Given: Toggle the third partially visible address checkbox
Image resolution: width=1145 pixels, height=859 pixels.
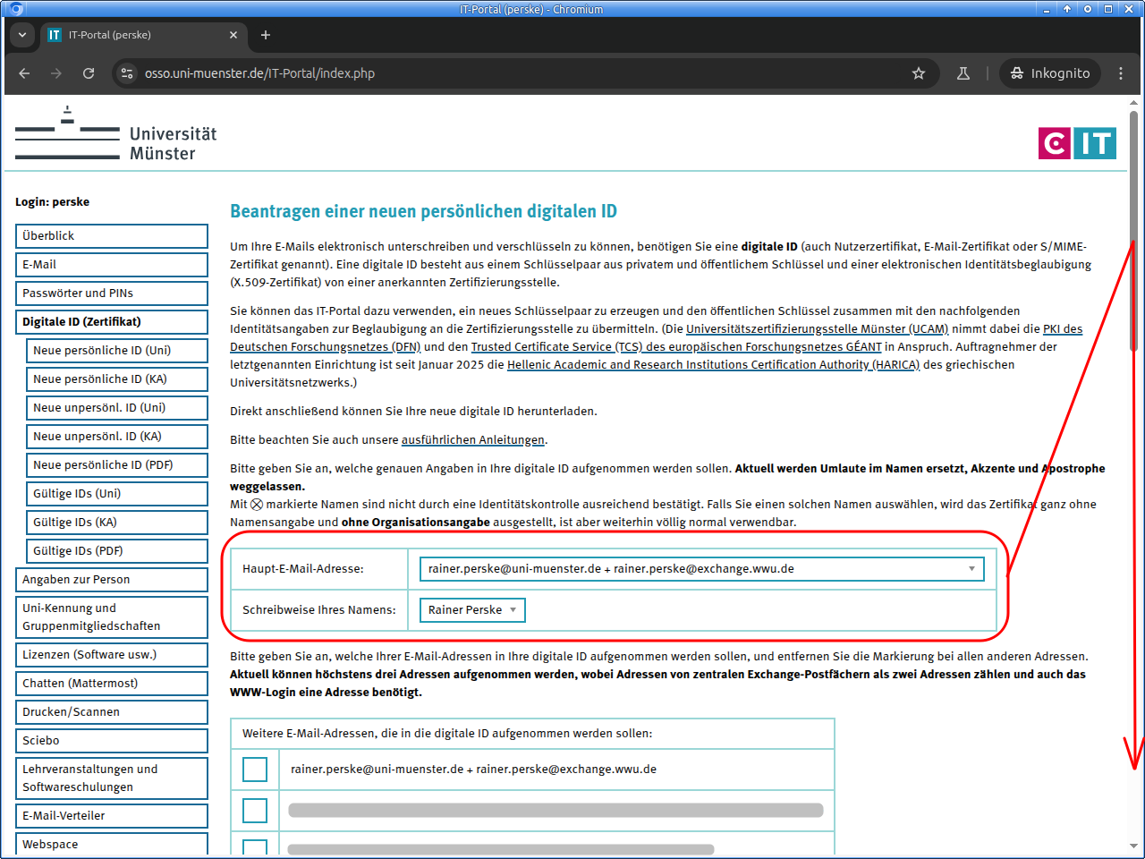Looking at the screenshot, I should tap(255, 846).
